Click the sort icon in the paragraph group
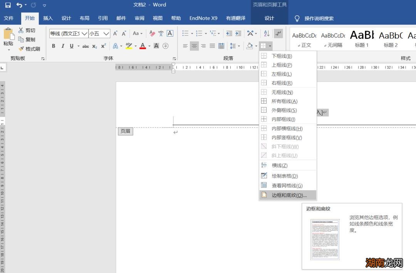The height and width of the screenshot is (273, 416). pyautogui.click(x=266, y=33)
